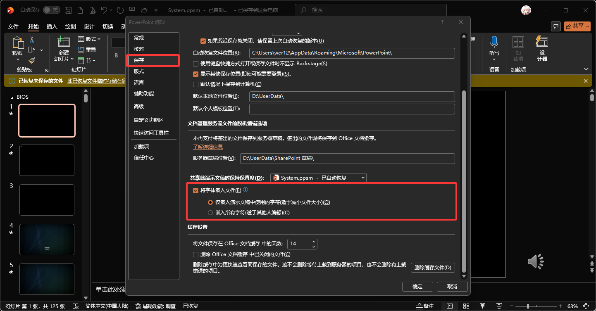Click the Format Painter brush icon
This screenshot has width=596, height=311.
[32, 60]
